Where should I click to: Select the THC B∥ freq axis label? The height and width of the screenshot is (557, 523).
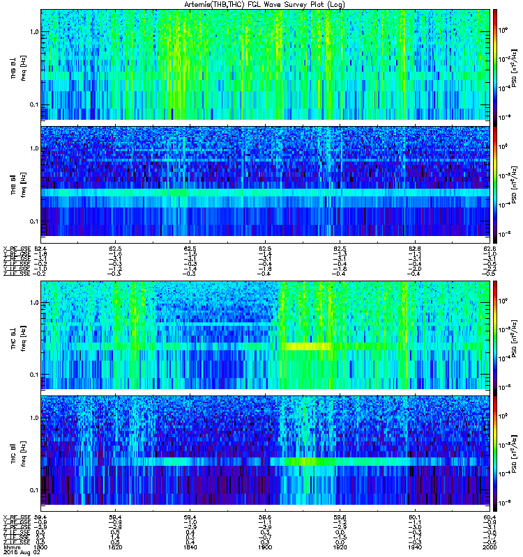tap(19, 453)
